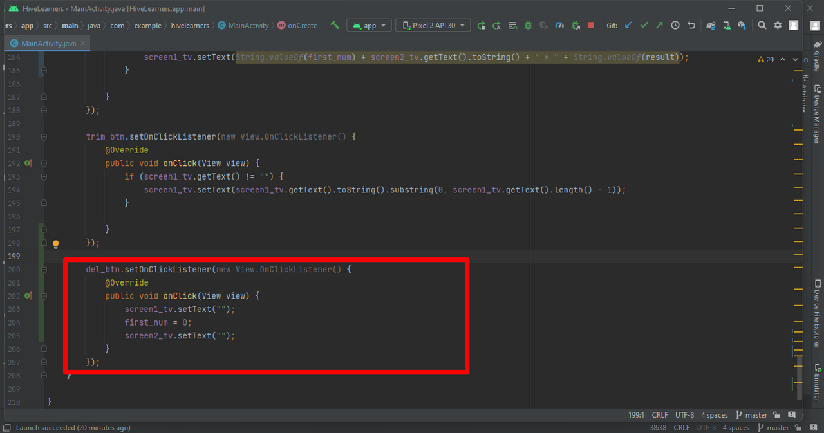Collapse del_btn listener fold at line 200

44,270
